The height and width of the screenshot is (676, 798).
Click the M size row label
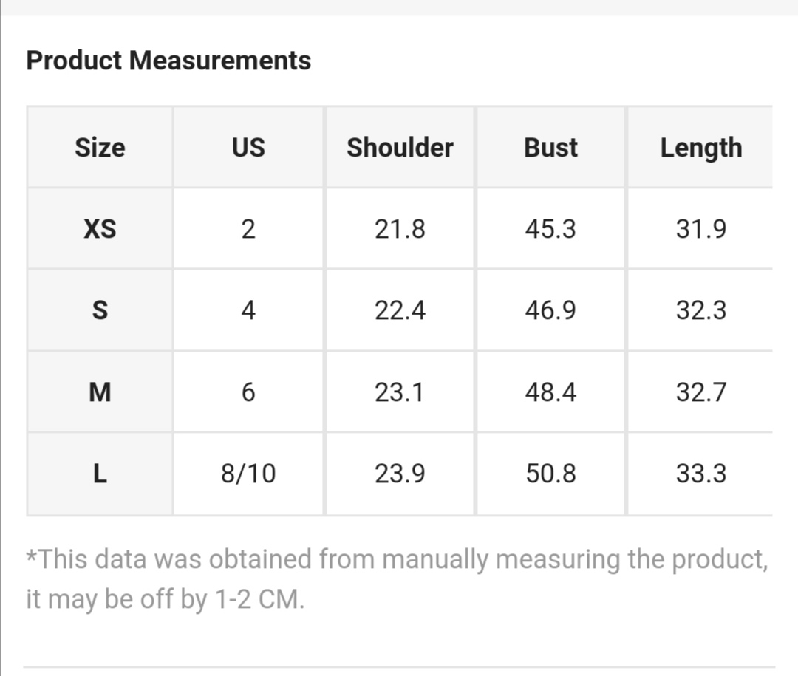pyautogui.click(x=100, y=392)
